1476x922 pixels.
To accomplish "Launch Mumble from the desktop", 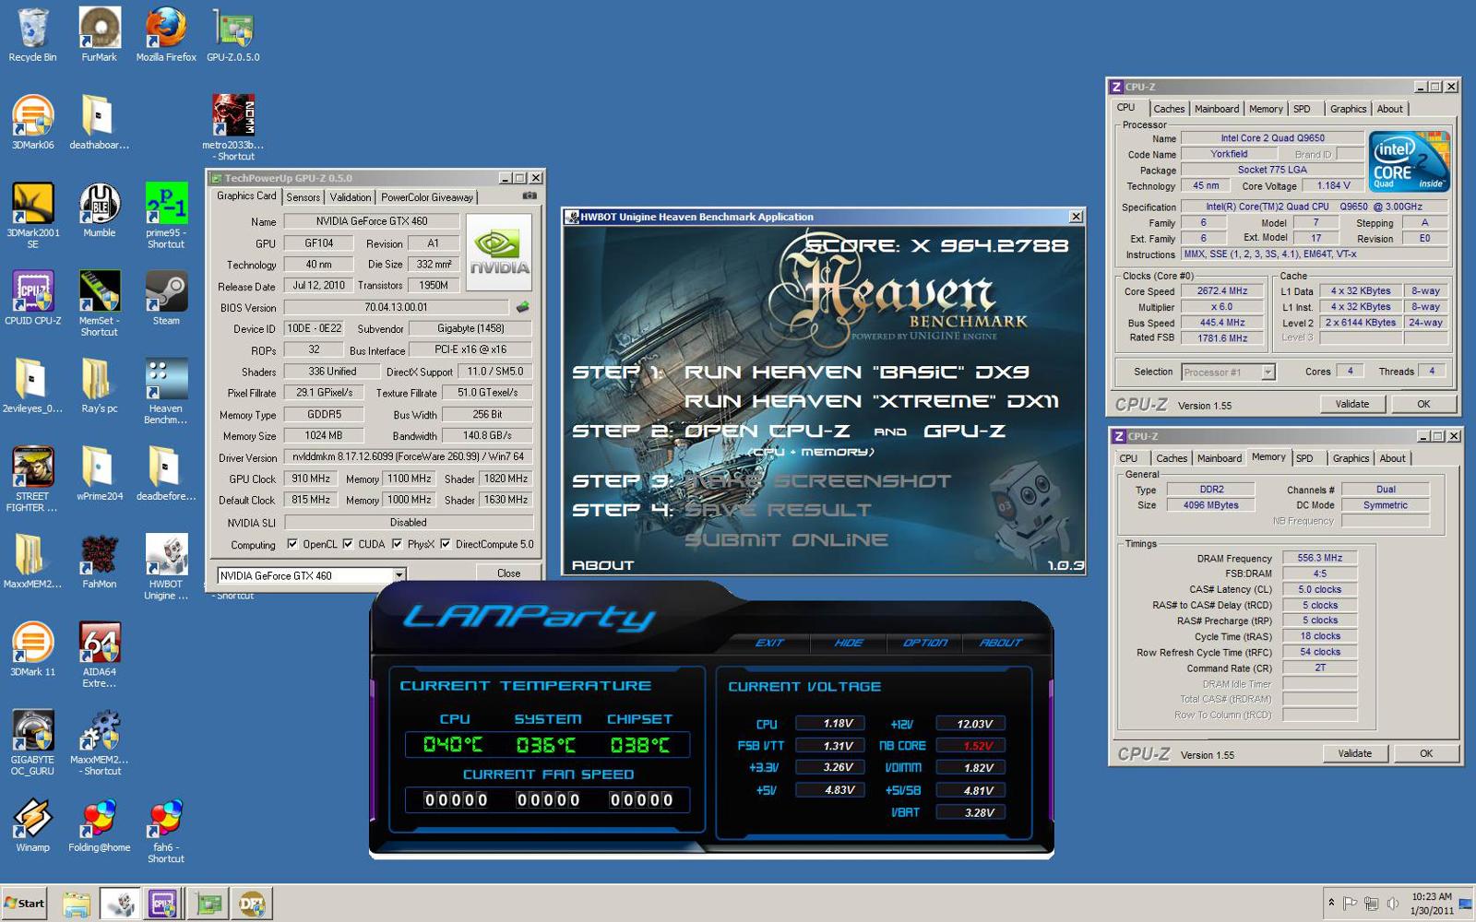I will (99, 209).
